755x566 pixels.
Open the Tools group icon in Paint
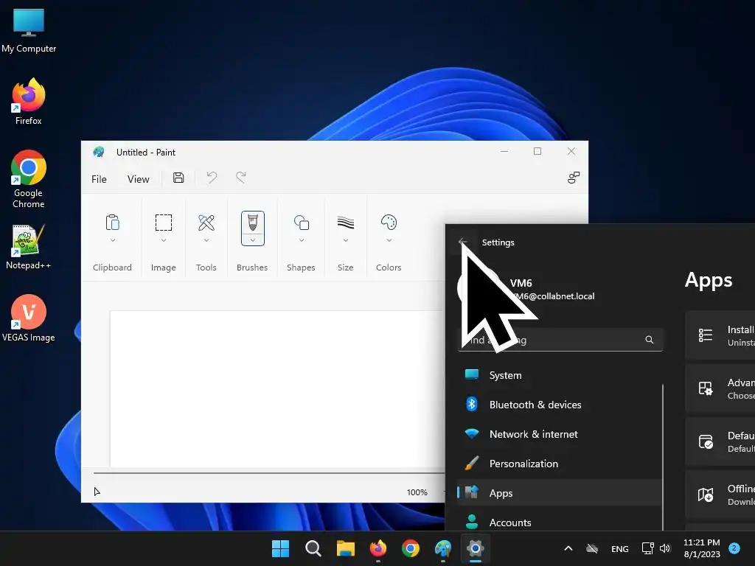coord(206,223)
